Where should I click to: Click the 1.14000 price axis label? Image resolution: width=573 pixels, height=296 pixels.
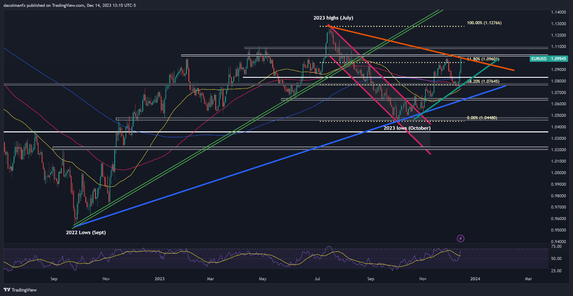click(558, 12)
